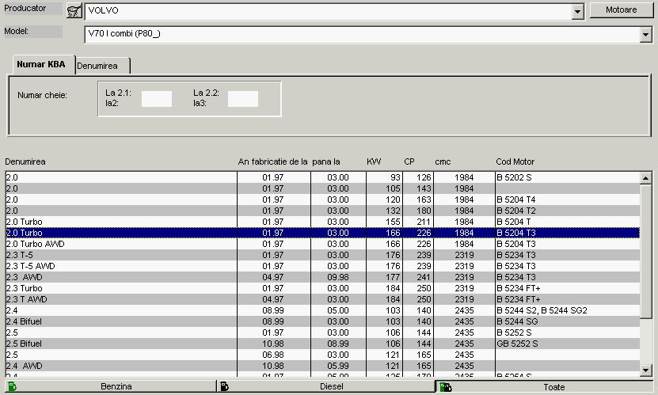The width and height of the screenshot is (658, 395).
Task: Select the highlighted 2.0 Turbo 166 KW row
Action: 322,233
